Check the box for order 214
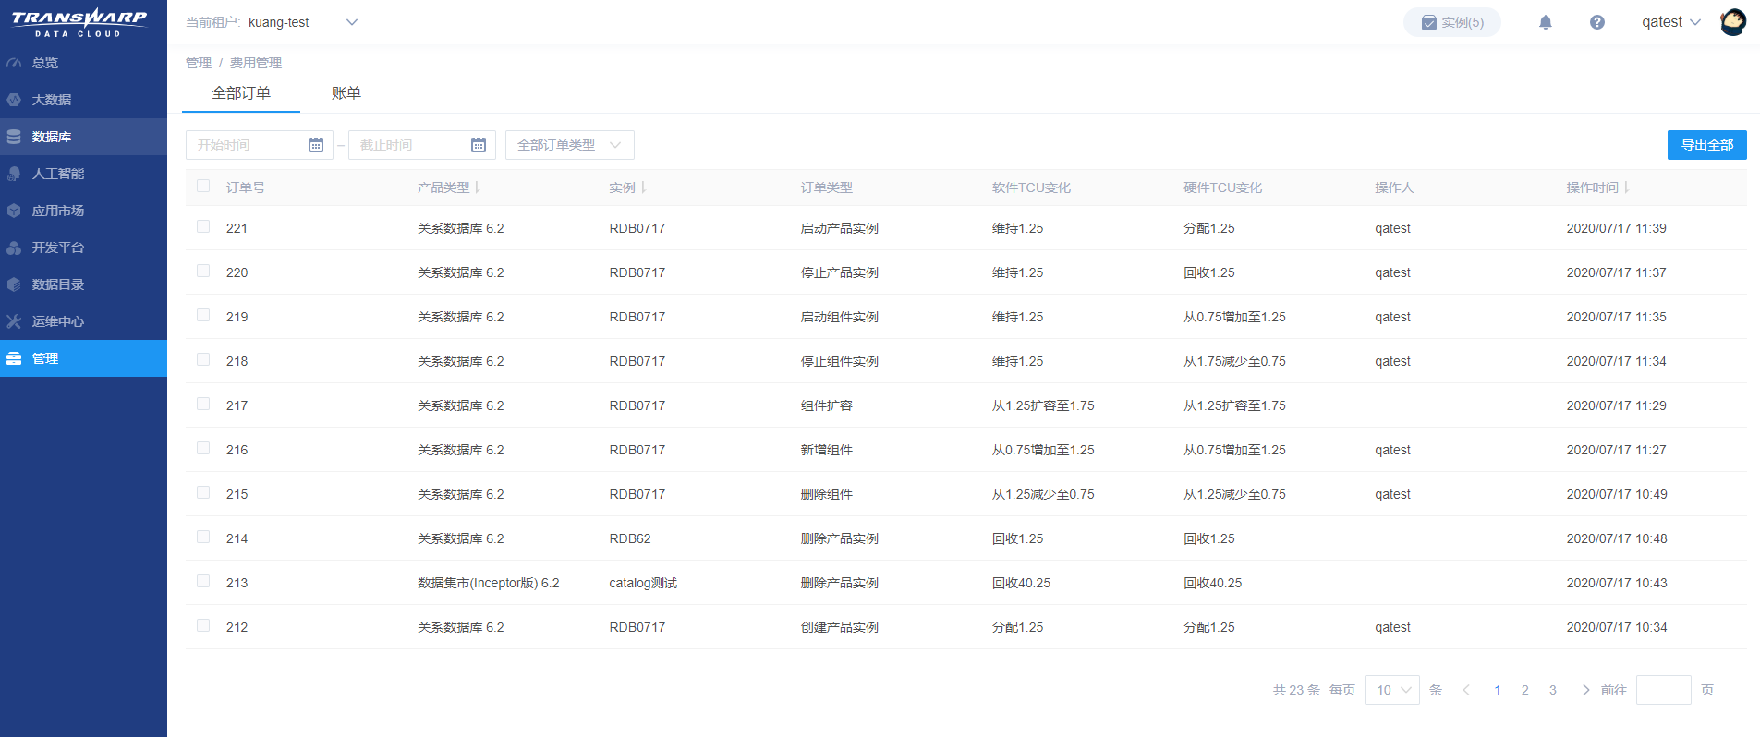 click(x=203, y=537)
